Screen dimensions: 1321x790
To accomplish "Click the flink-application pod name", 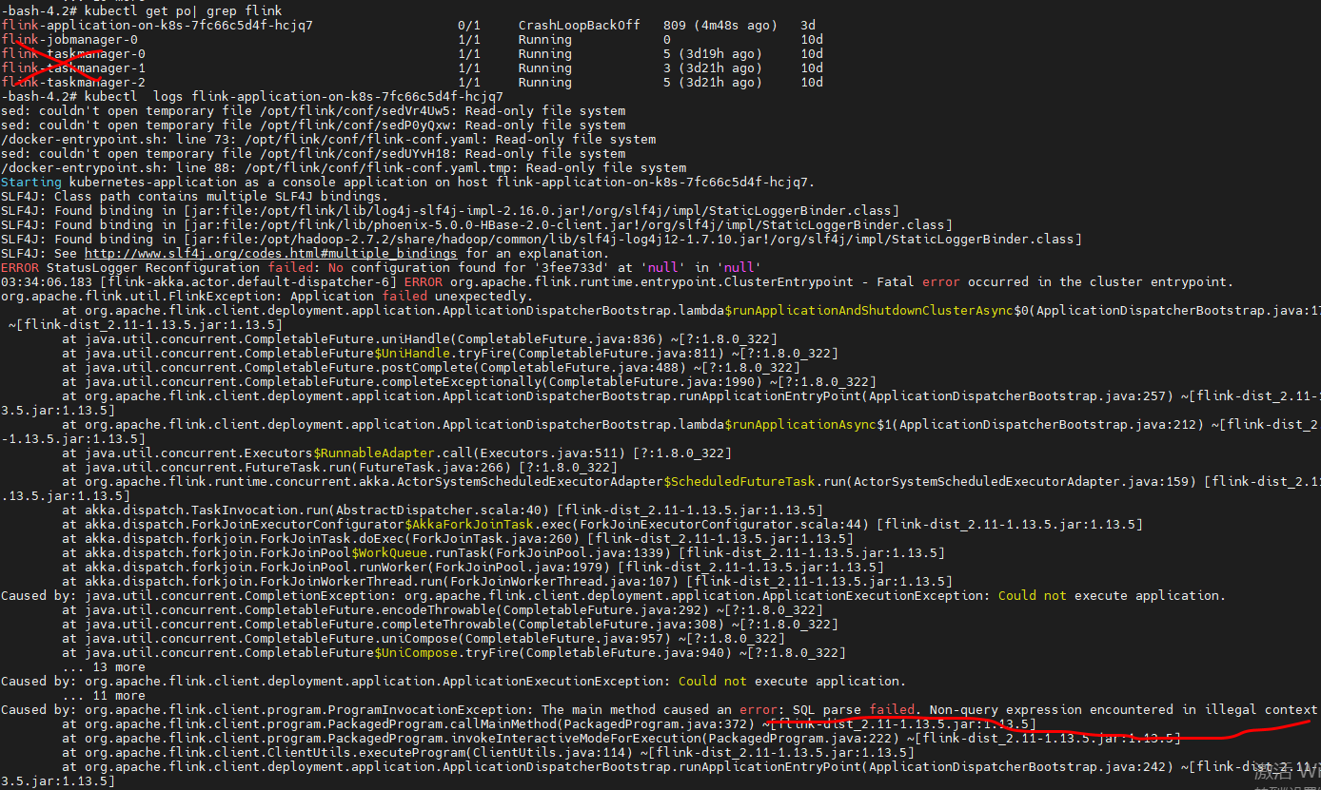I will pyautogui.click(x=157, y=25).
